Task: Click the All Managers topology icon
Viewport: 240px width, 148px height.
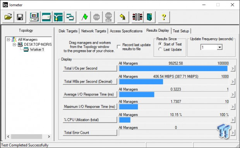Action: (14, 39)
